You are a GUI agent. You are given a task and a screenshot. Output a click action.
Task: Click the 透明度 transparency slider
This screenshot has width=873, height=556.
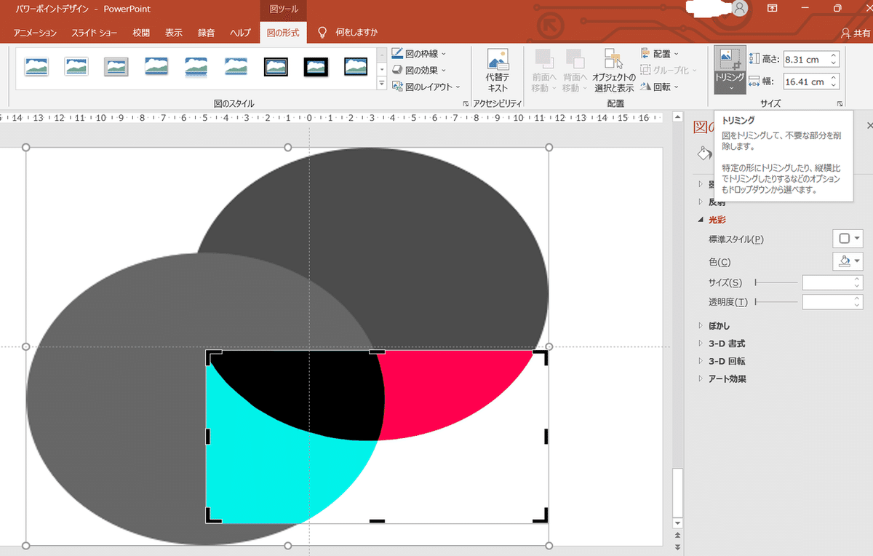point(776,301)
